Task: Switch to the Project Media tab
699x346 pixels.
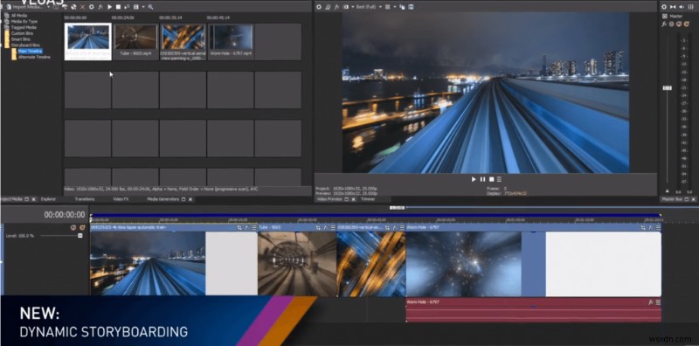Action: 11,199
